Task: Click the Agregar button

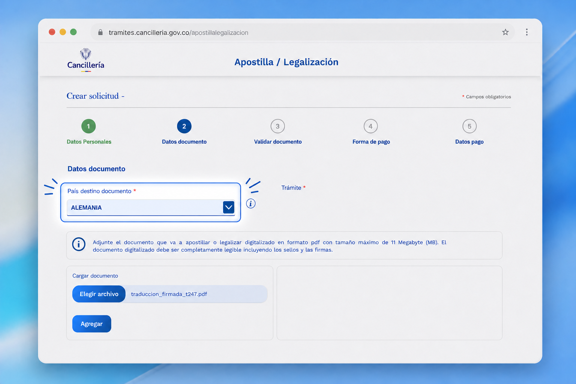Action: click(x=92, y=324)
